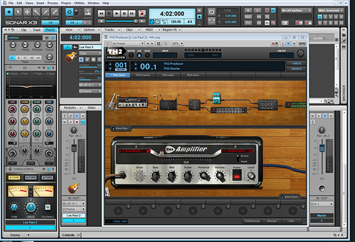This screenshot has height=242, width=355.
Task: Click the Console strip volume fader
Action: pos(74,148)
